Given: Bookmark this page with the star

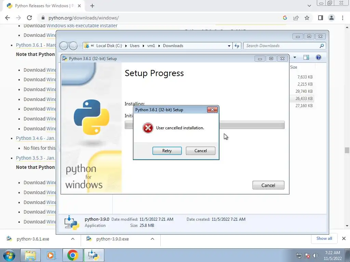Looking at the screenshot, I should [307, 18].
